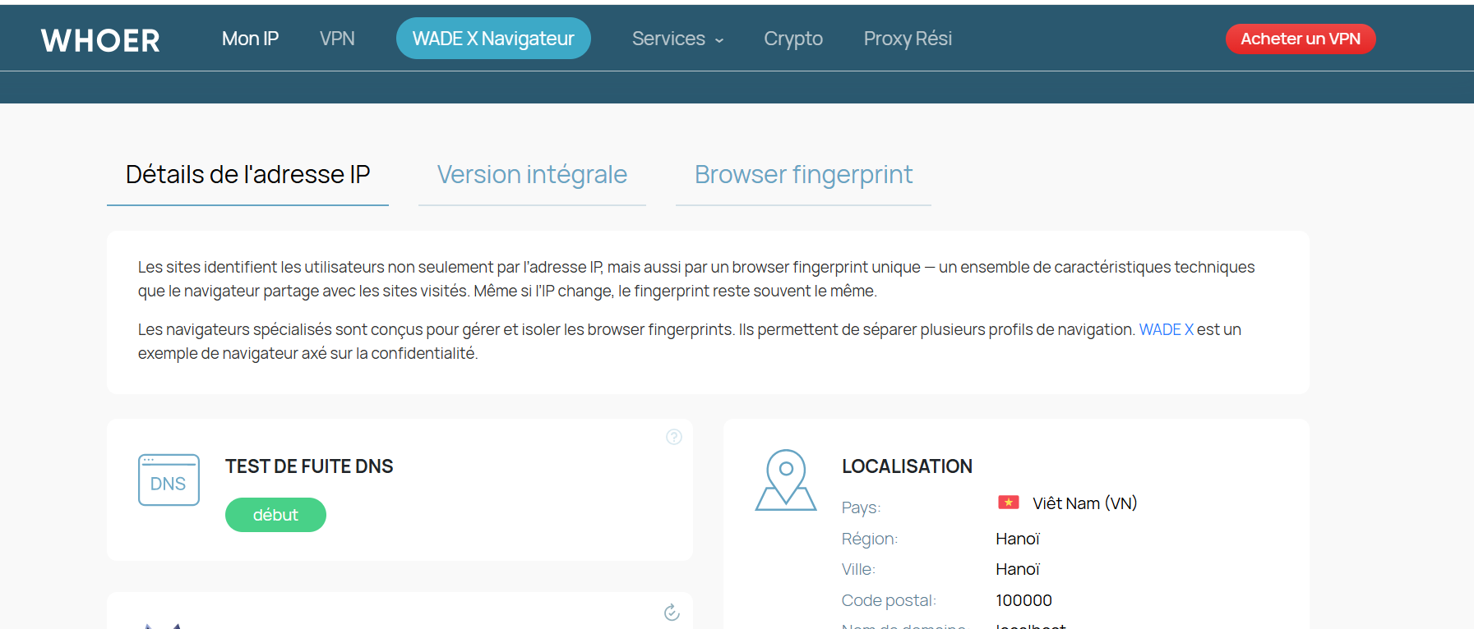Expand the Services dropdown menu
Viewport: 1474px width, 629px height.
pyautogui.click(x=678, y=39)
